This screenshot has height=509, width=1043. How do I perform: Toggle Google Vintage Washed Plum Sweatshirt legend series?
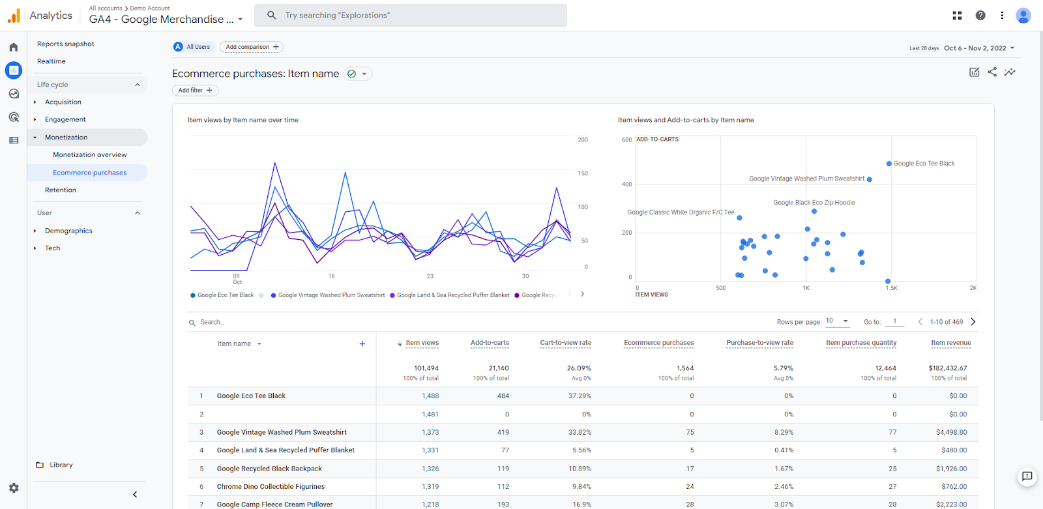pos(327,295)
